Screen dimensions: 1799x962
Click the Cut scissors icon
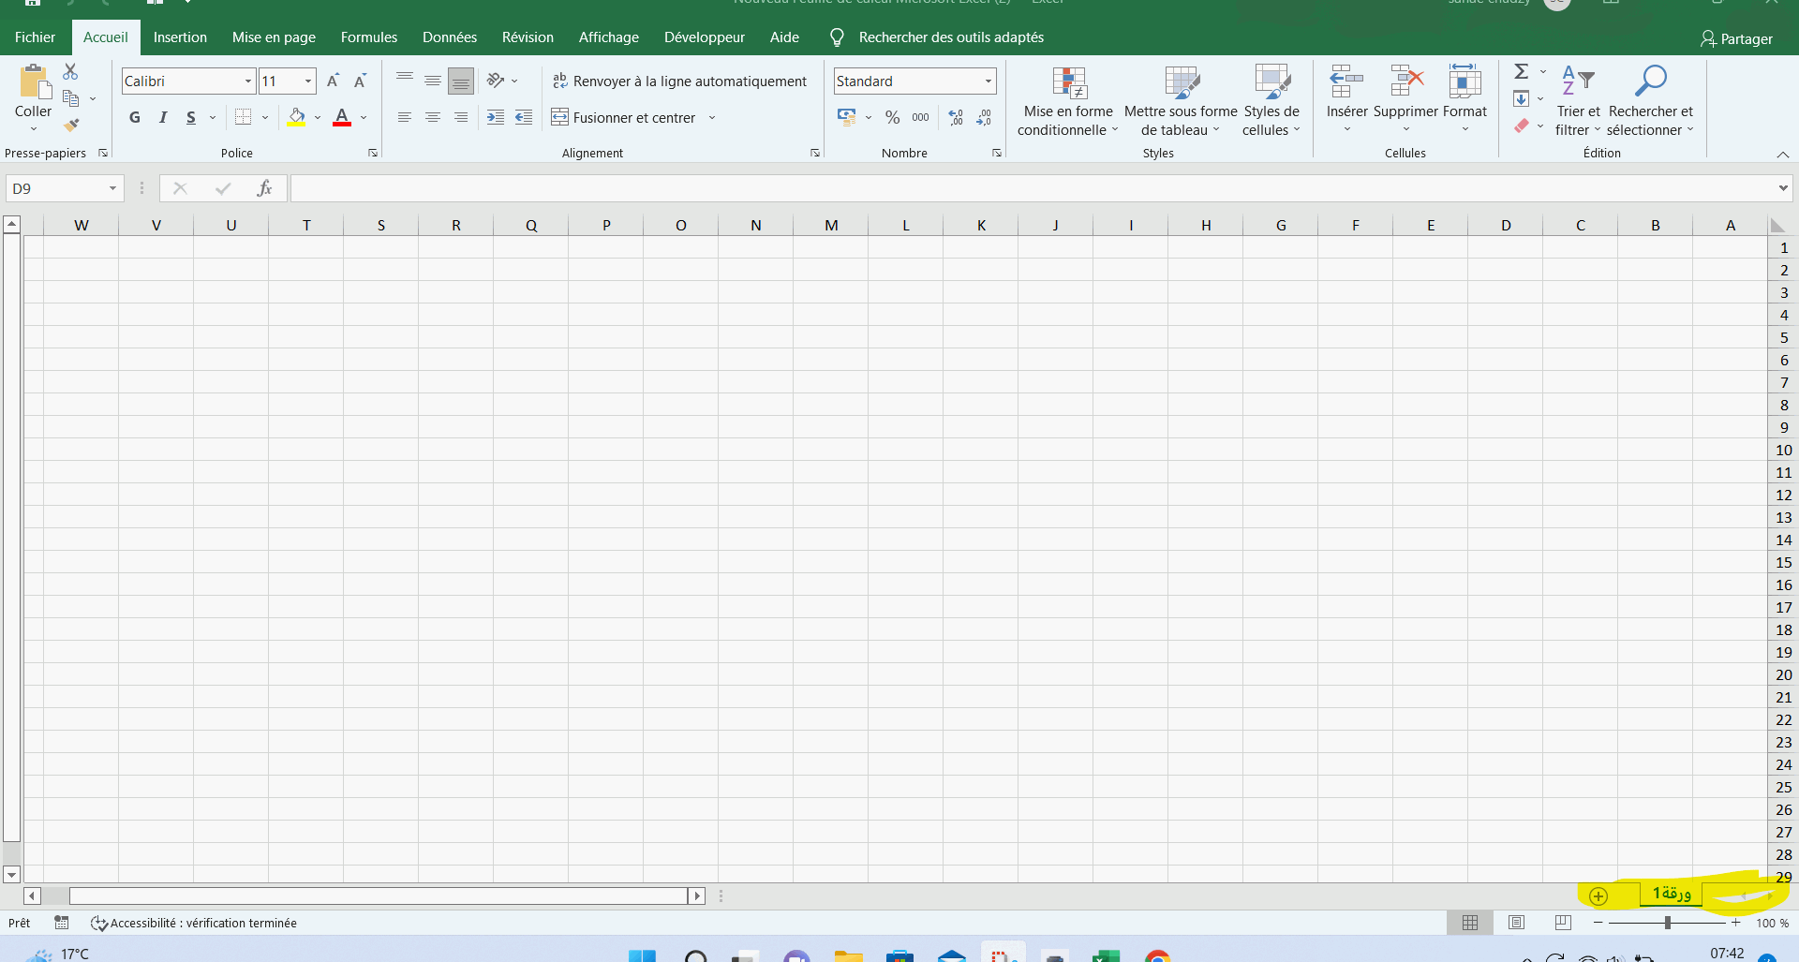coord(70,72)
